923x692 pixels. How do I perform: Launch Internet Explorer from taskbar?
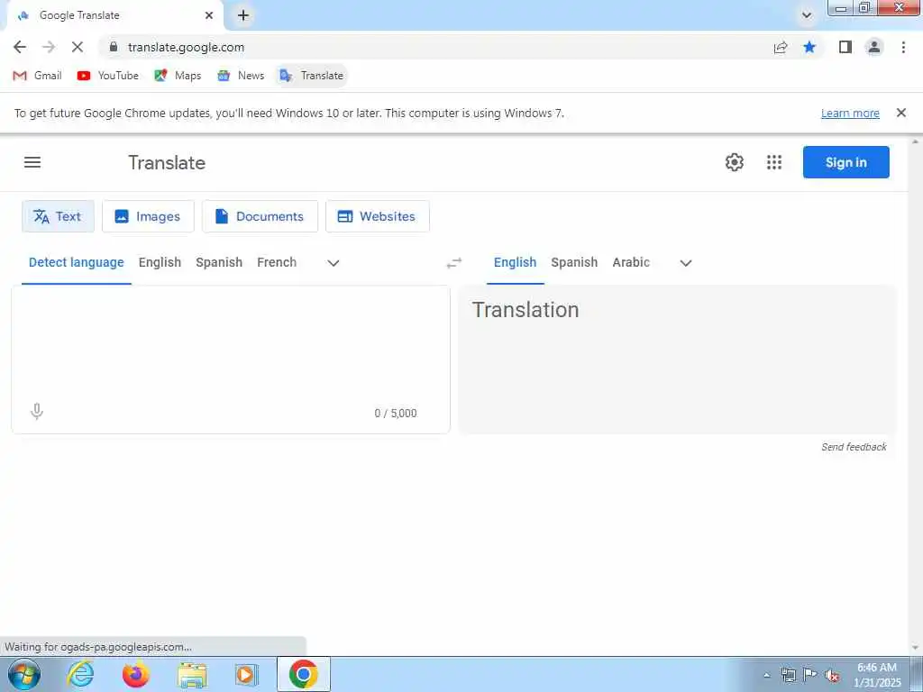coord(80,674)
